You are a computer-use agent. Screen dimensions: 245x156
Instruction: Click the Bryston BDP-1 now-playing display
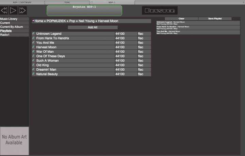[84, 11]
